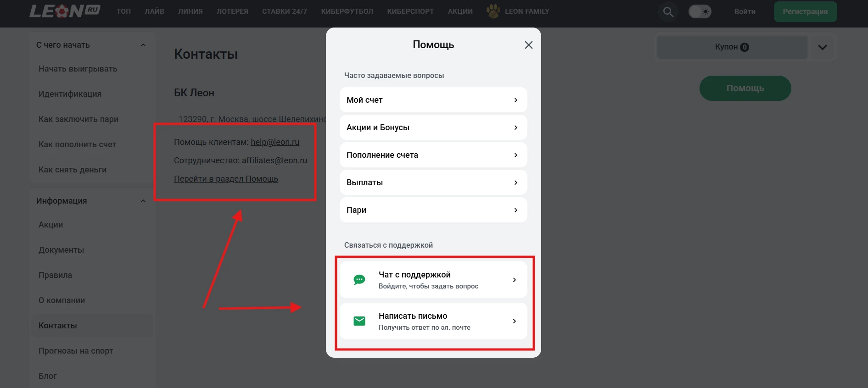Open the ЛИНИЯ menu item
Image resolution: width=868 pixels, height=388 pixels.
(x=190, y=11)
